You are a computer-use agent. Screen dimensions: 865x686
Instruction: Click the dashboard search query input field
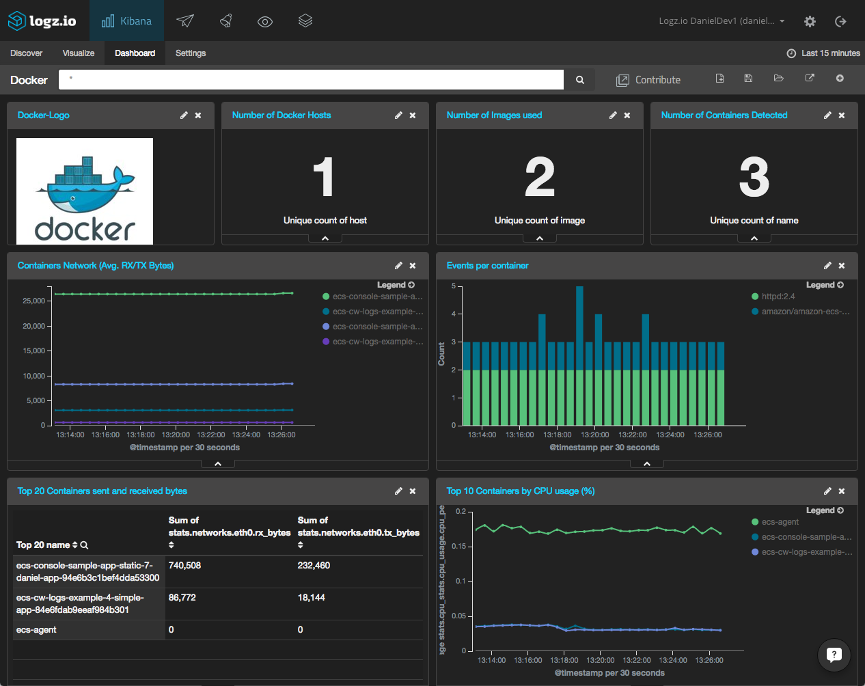click(x=311, y=79)
